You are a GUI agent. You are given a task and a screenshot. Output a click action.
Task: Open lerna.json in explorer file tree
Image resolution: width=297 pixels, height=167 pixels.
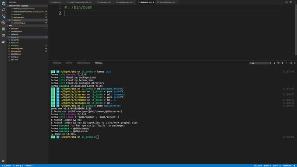(27, 45)
